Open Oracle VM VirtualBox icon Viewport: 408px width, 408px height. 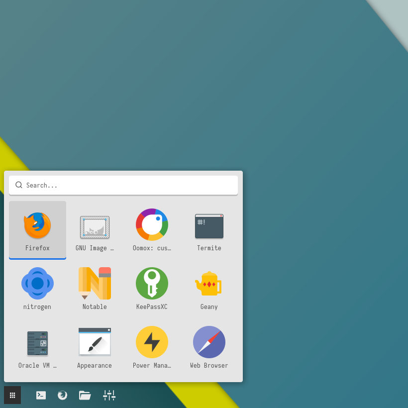37,343
